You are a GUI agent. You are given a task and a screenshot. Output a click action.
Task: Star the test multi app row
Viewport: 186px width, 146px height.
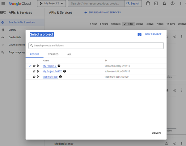click(34, 77)
